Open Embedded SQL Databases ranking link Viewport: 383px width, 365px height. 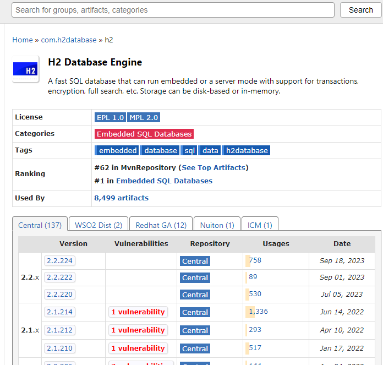(x=164, y=181)
